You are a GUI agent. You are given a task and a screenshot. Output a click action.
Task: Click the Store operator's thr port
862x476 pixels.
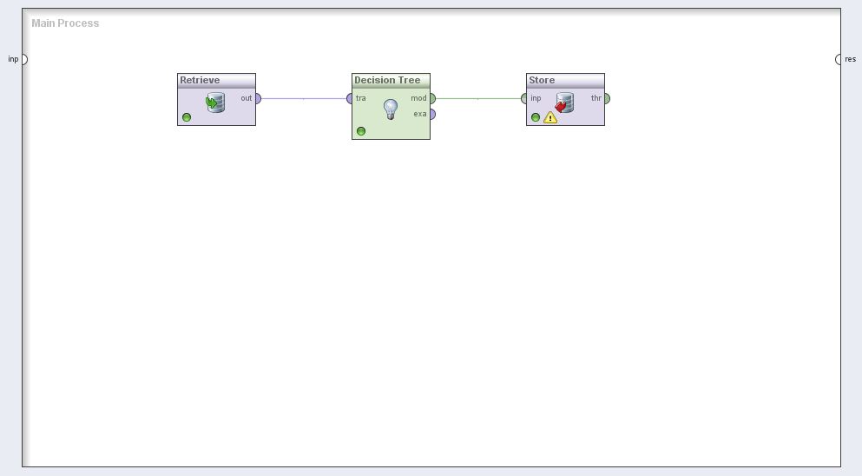[606, 98]
